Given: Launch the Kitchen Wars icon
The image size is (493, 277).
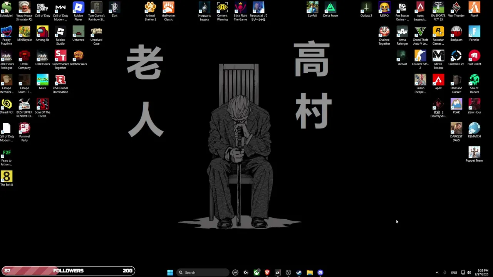Looking at the screenshot, I should (x=78, y=58).
